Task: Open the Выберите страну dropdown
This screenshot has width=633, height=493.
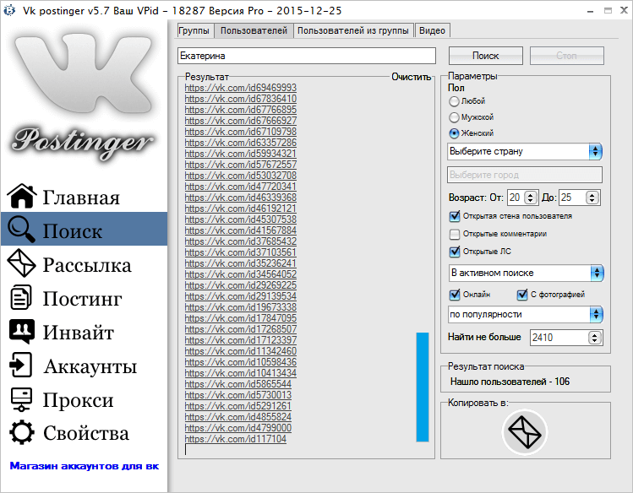Action: (525, 152)
